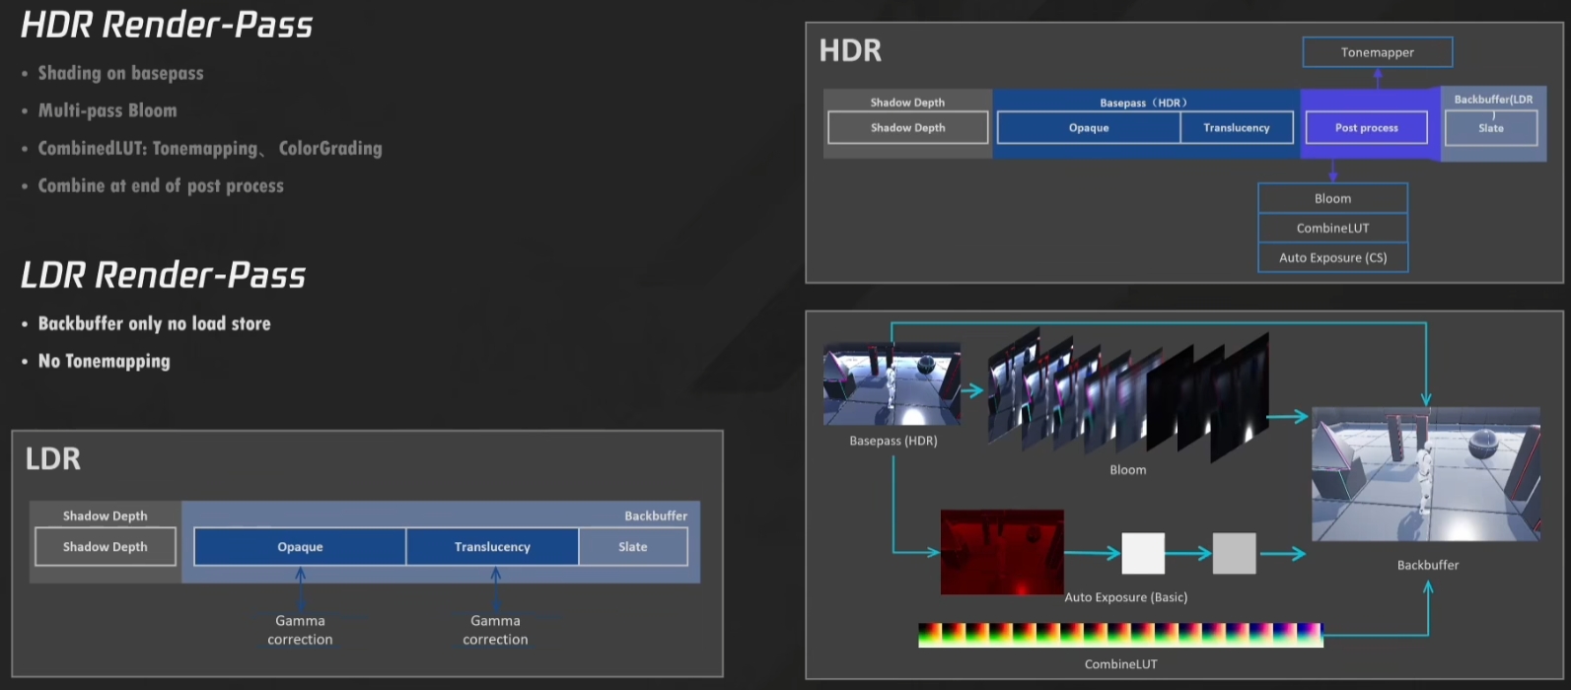The width and height of the screenshot is (1571, 690).
Task: Click the CombineLUT rainbow color strip
Action: click(1119, 635)
